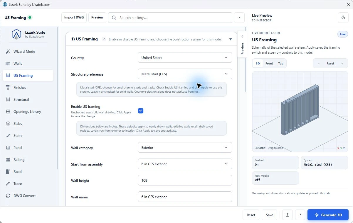Open the Structural section
Screen dimensions: 353x223
coord(28,100)
